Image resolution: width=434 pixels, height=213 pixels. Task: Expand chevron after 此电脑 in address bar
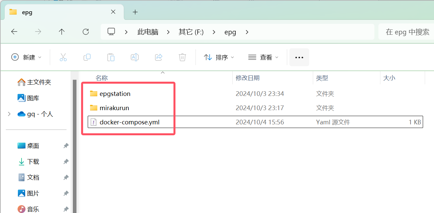coord(168,32)
